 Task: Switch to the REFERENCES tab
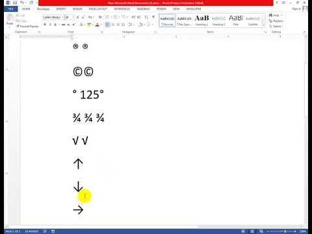pyautogui.click(x=122, y=9)
